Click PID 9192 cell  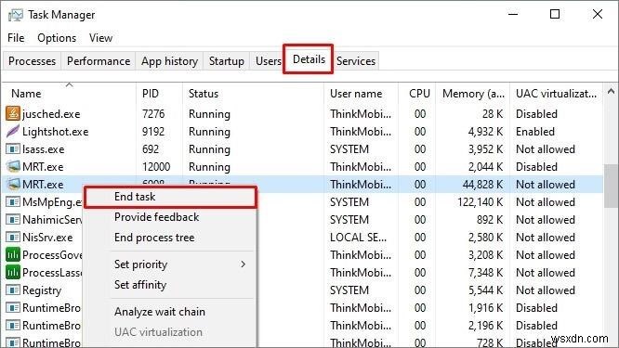(153, 132)
